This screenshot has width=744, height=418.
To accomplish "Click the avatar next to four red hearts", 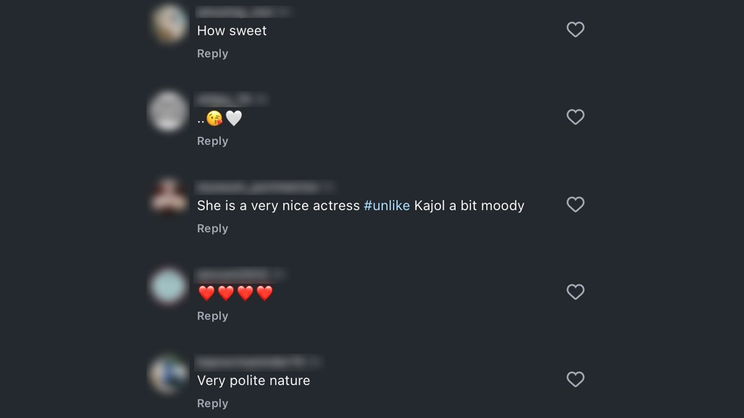I will tap(168, 286).
